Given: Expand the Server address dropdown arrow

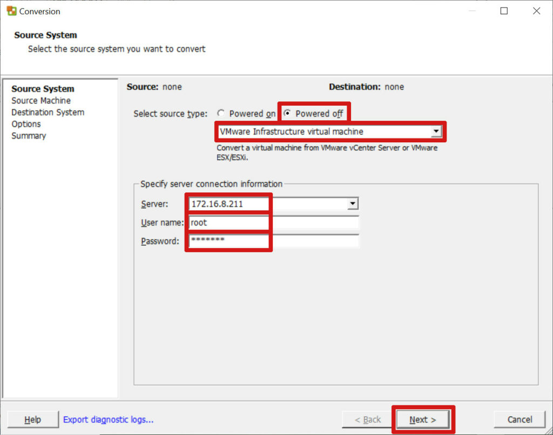Looking at the screenshot, I should 352,203.
